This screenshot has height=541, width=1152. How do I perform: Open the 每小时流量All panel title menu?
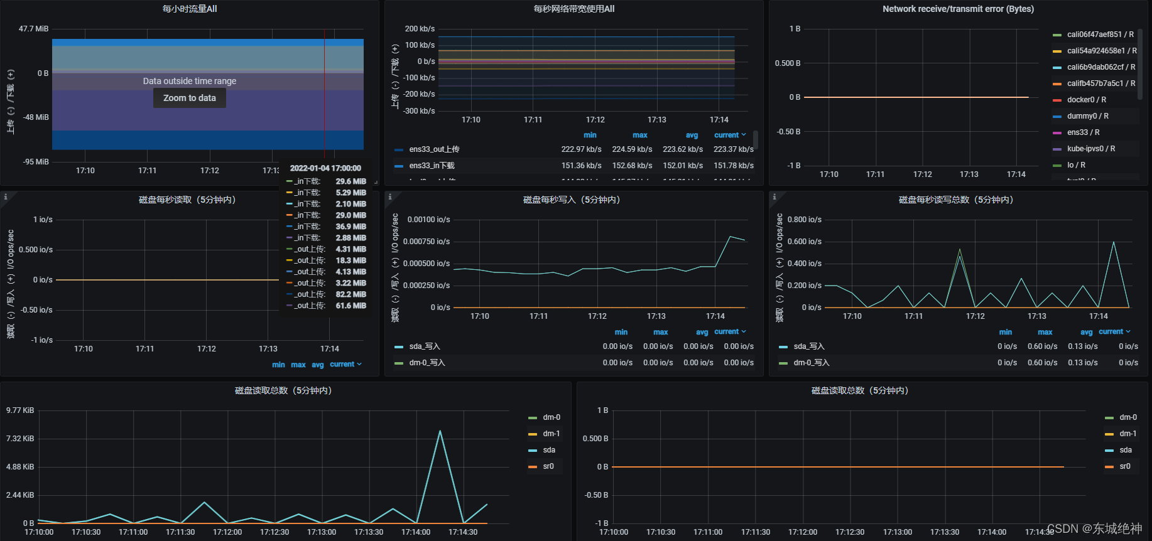pos(190,9)
